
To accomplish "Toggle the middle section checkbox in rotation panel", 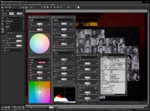I will coord(79,74).
